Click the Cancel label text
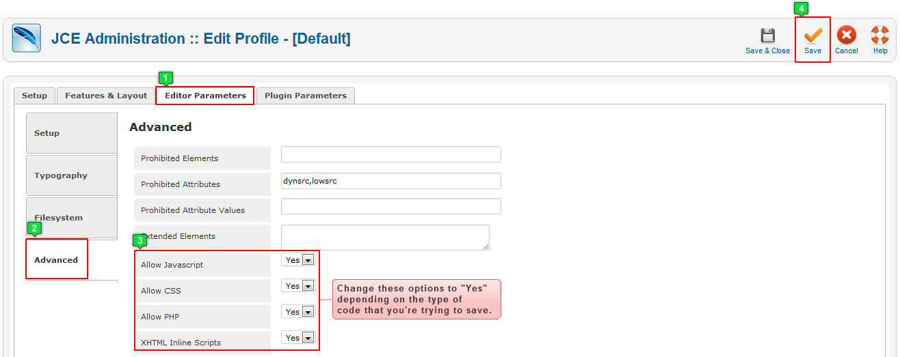Viewport: 900px width, 357px height. pos(847,51)
